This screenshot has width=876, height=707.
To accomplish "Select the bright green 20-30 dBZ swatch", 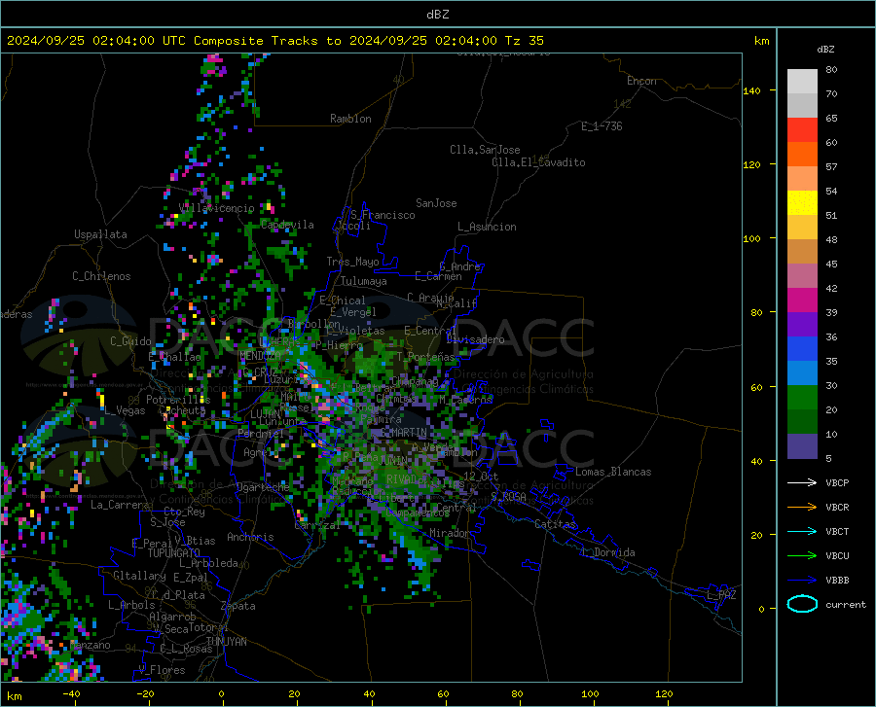I will coord(802,398).
